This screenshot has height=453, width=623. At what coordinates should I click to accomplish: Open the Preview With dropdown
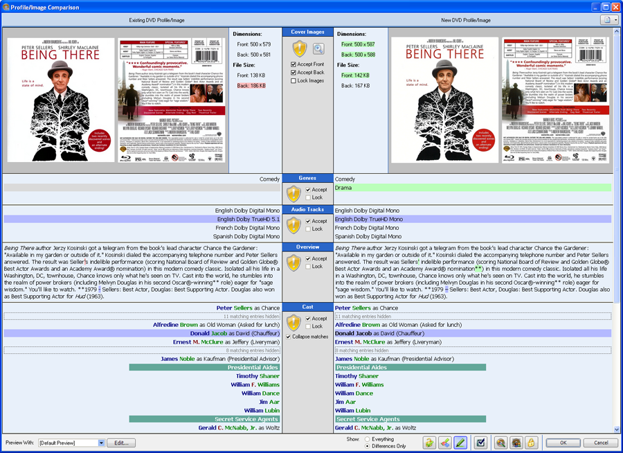pos(101,443)
